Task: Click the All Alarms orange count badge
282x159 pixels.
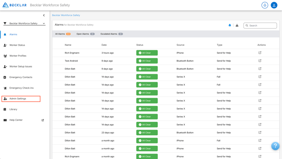Action: click(68, 34)
